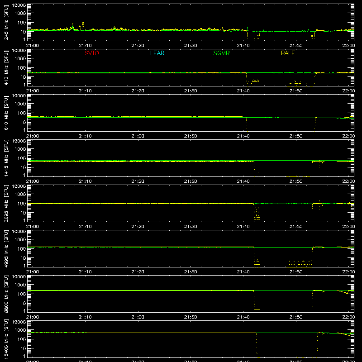
Task: Click 21:10 tick label under 245 MHz plot
Action: pos(85,46)
